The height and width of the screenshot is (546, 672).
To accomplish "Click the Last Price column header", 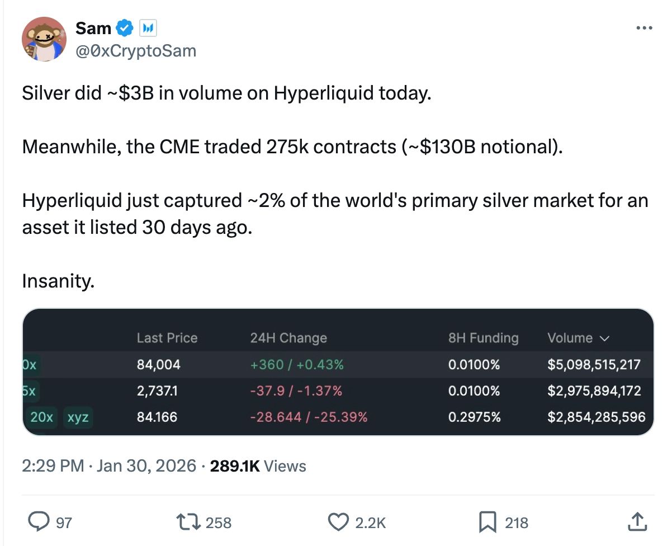I will [167, 338].
